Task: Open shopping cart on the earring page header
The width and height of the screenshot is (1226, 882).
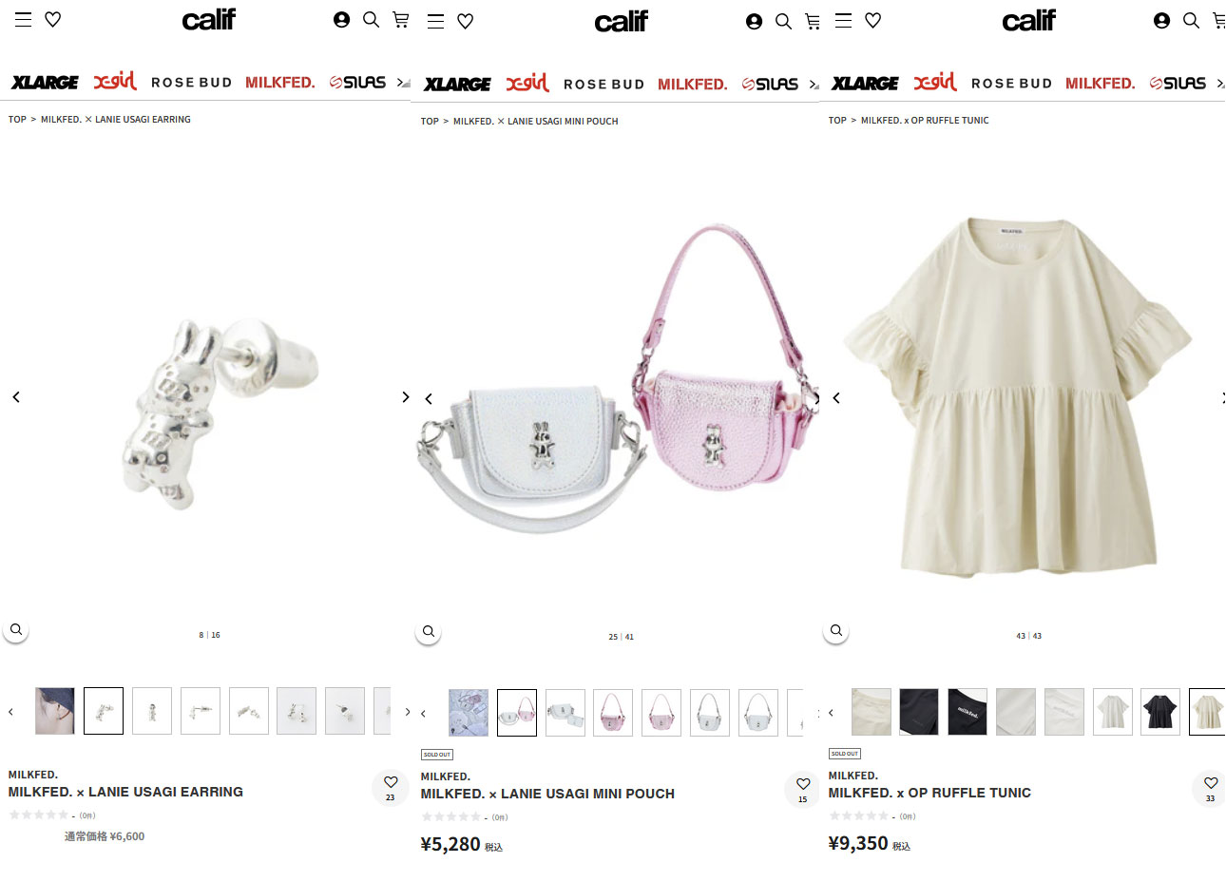Action: click(400, 19)
